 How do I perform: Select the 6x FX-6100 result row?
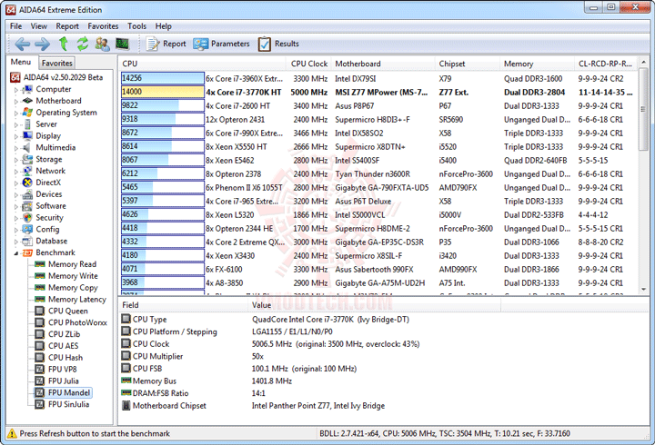tap(378, 269)
